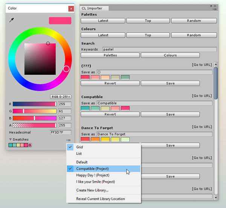Pick a color with the eyedropper tool
The height and width of the screenshot is (208, 226).
[x=11, y=20]
